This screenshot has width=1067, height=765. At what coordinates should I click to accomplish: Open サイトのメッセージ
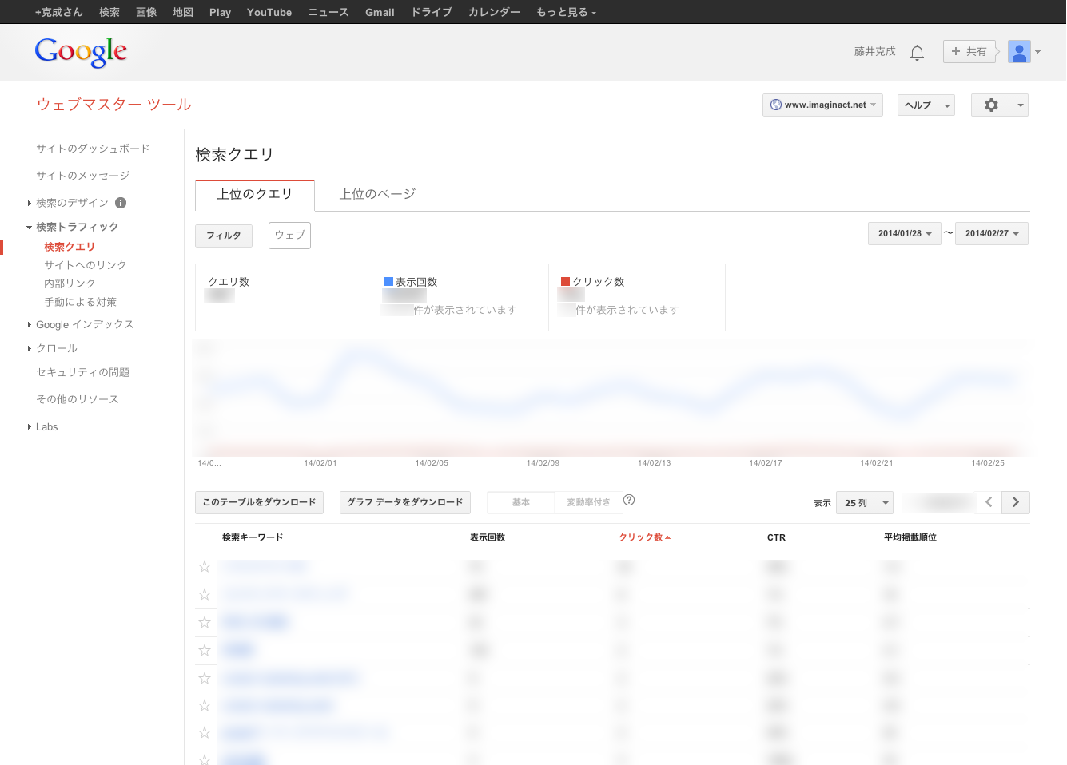pyautogui.click(x=82, y=176)
